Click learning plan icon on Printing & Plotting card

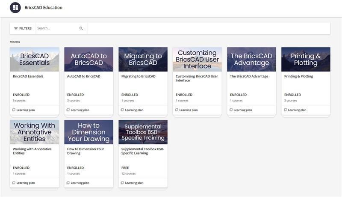285,110
